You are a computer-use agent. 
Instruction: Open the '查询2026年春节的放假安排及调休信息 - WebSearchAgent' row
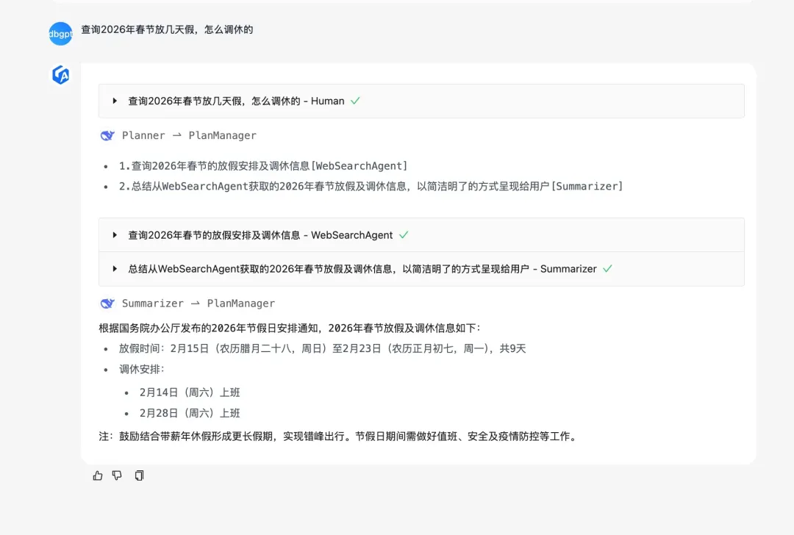(421, 235)
